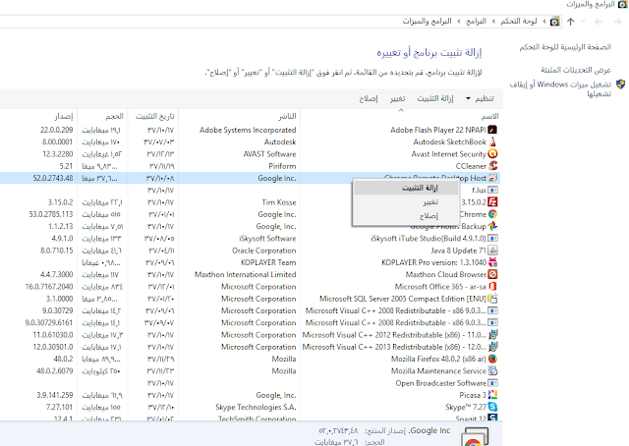
Task: Click publisher Tim Kosse cell
Action: pos(279,202)
